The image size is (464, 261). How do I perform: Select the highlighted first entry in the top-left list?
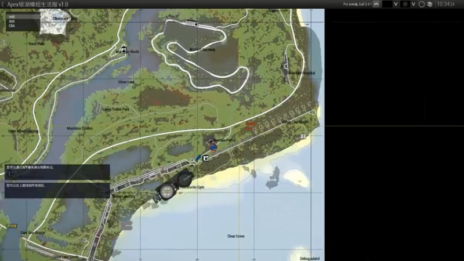pyautogui.click(x=23, y=17)
